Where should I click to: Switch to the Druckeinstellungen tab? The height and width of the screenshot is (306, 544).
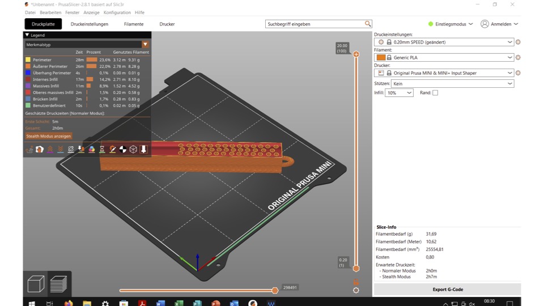tap(90, 24)
